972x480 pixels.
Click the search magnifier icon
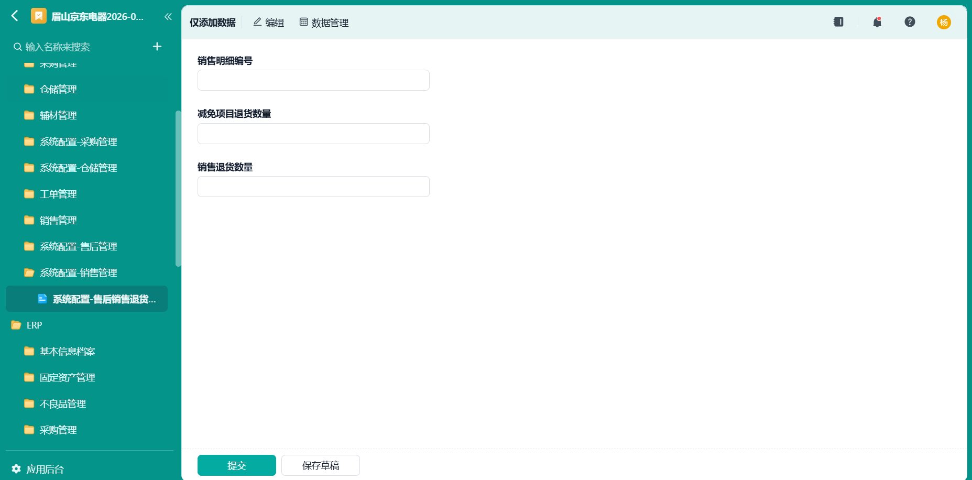(x=18, y=47)
